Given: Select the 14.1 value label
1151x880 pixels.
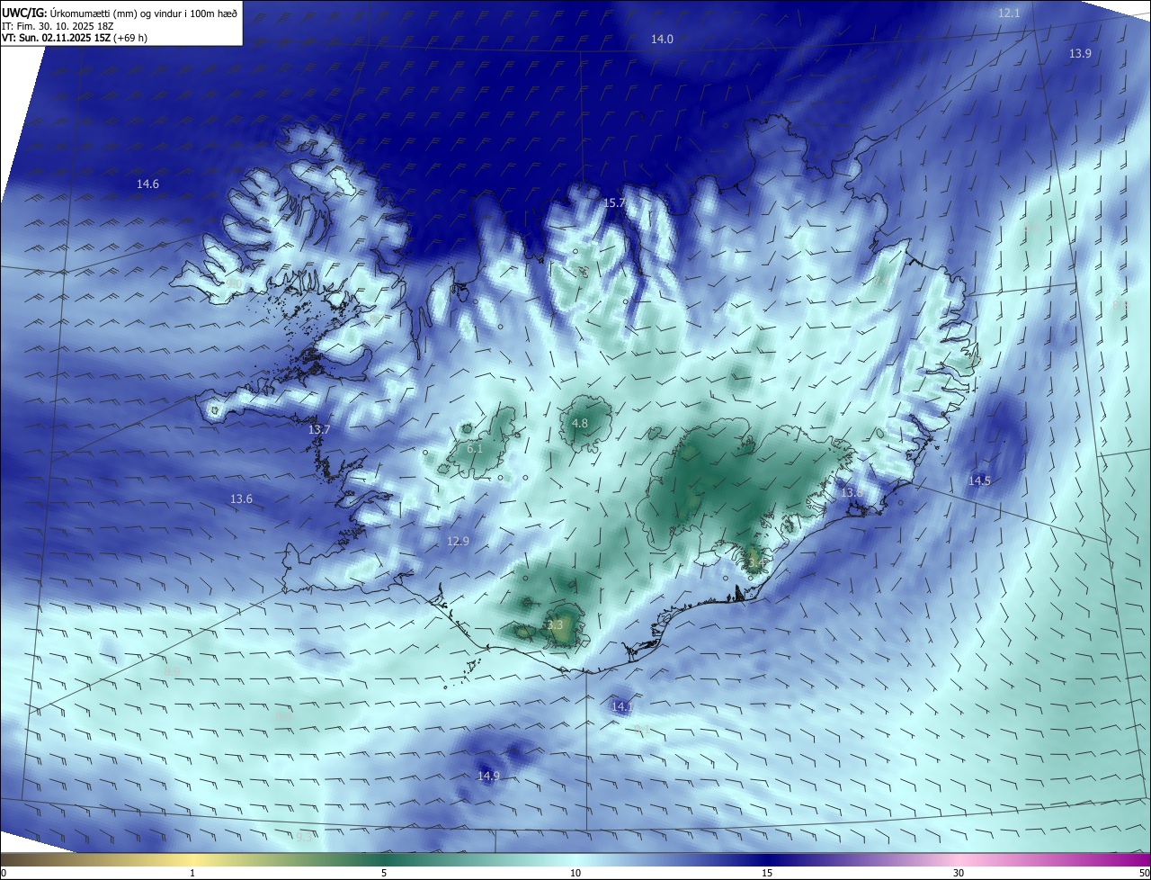Looking at the screenshot, I should (621, 707).
